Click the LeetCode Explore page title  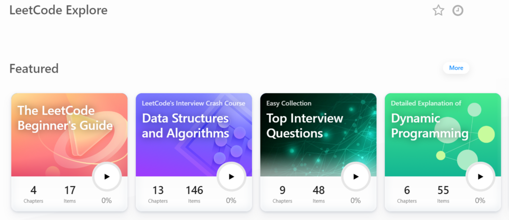click(x=59, y=10)
